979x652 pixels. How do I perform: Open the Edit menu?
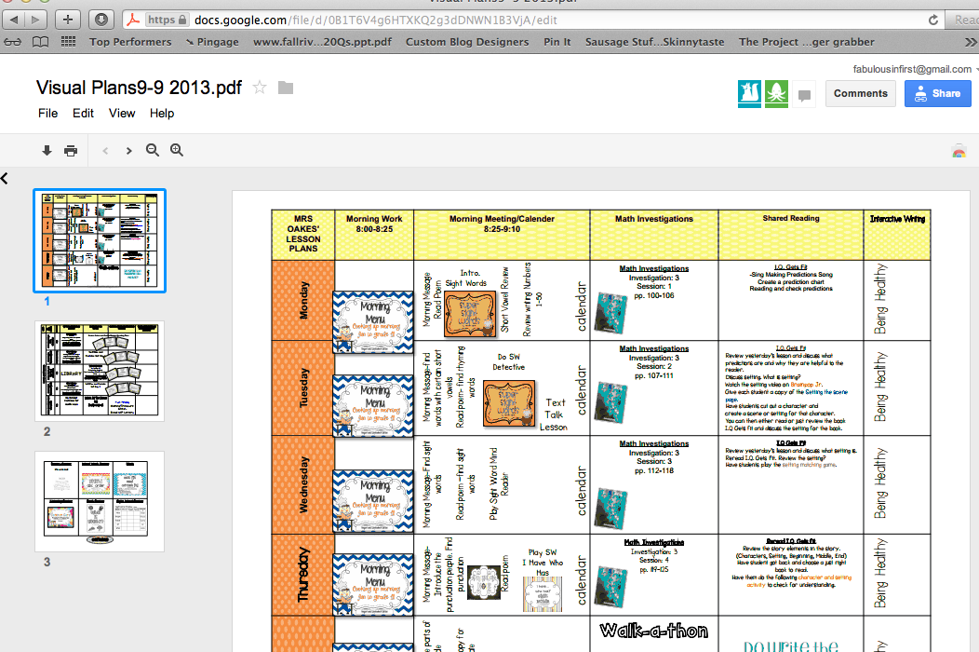(x=83, y=113)
